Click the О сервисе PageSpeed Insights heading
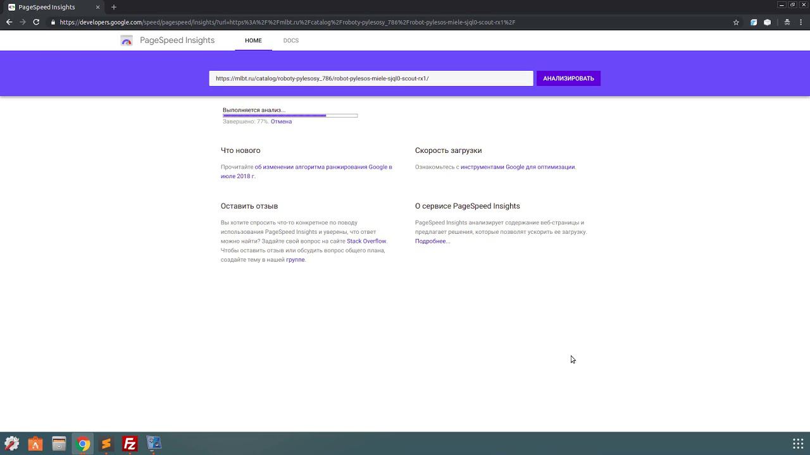 click(x=467, y=206)
